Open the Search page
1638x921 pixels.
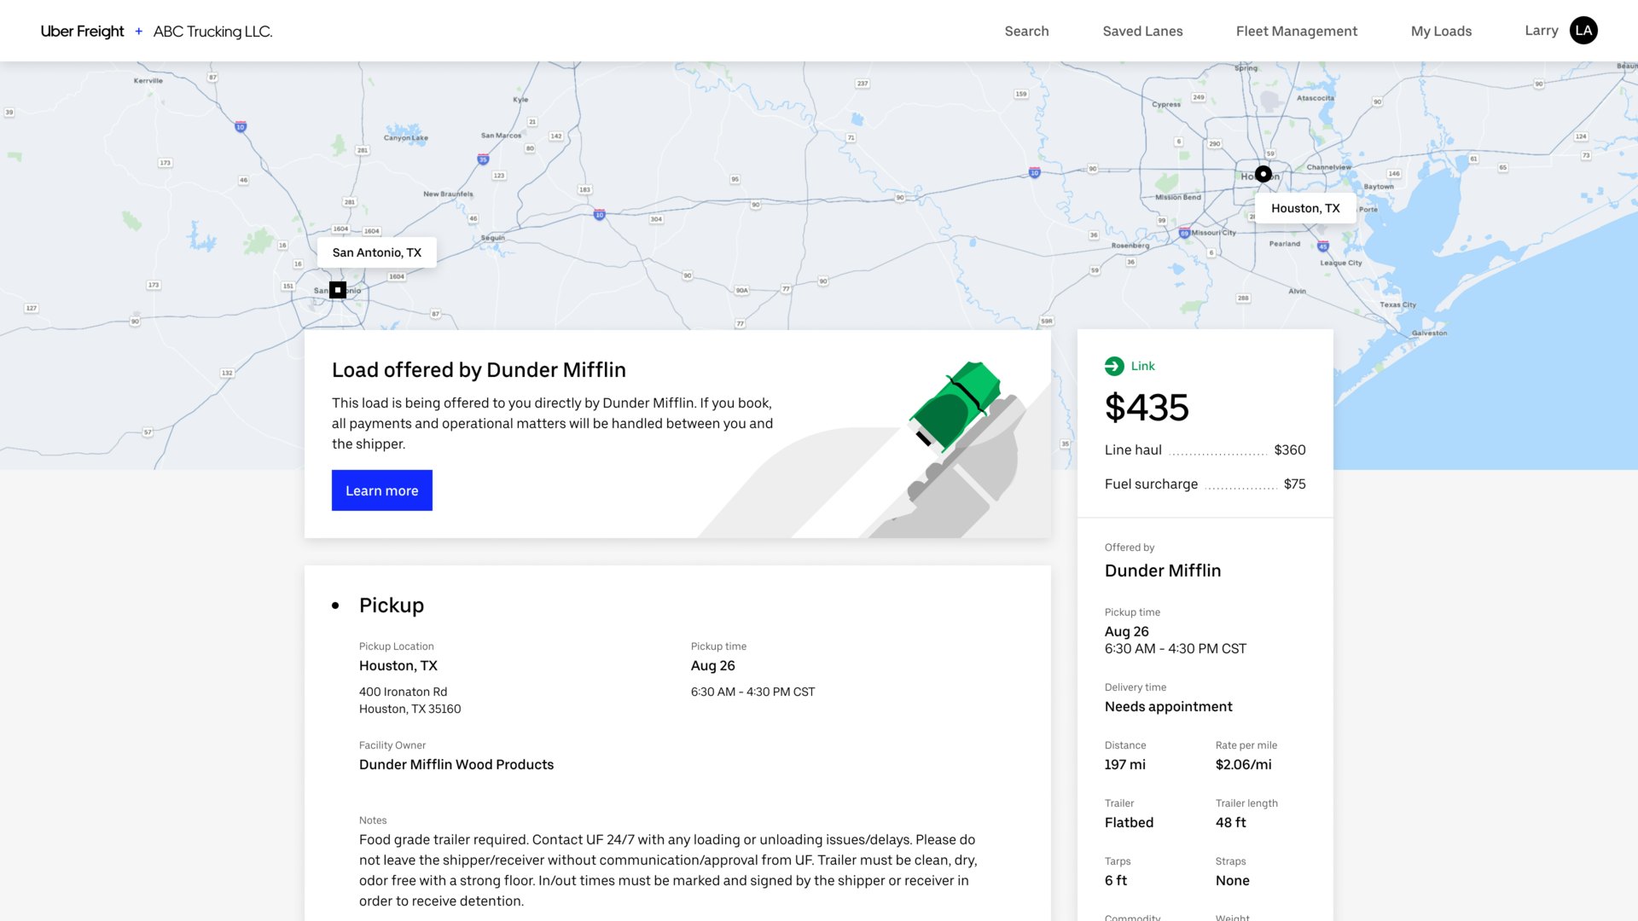(x=1026, y=31)
